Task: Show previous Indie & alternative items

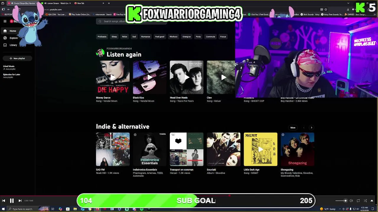Action: [304, 128]
